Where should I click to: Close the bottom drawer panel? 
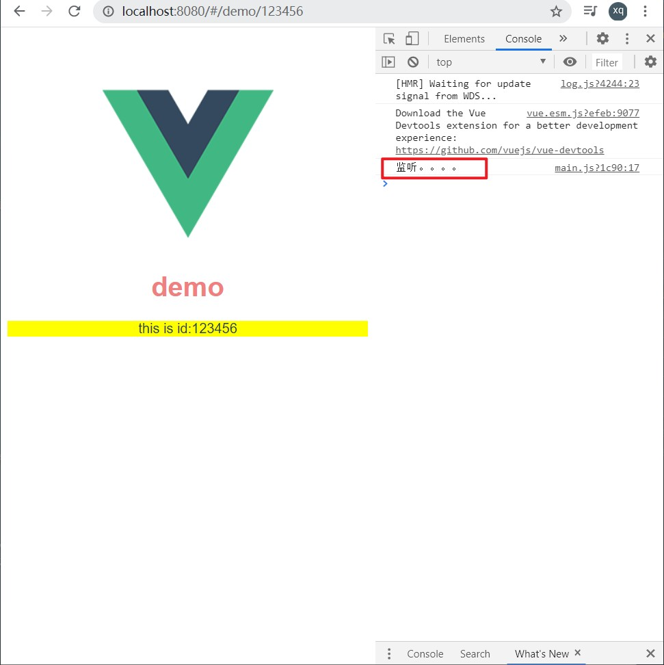pos(650,653)
